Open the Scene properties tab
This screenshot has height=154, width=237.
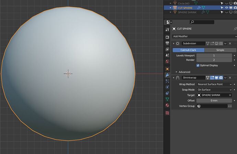coord(167,55)
